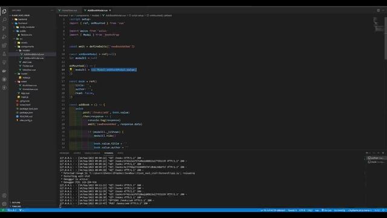Select the AddBookModal.vue editor tab
Image resolution: width=387 pixels, height=218 pixels.
(97, 10)
